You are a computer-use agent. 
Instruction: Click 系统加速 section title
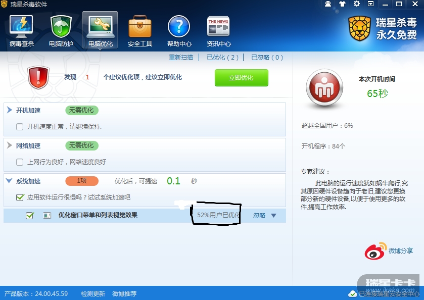point(28,181)
